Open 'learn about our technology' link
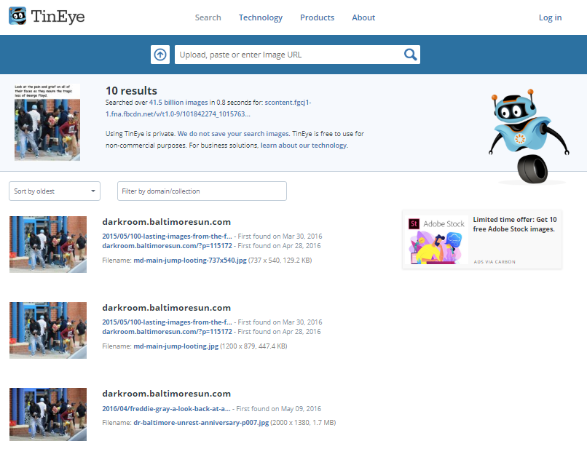Image resolution: width=587 pixels, height=457 pixels. 304,146
